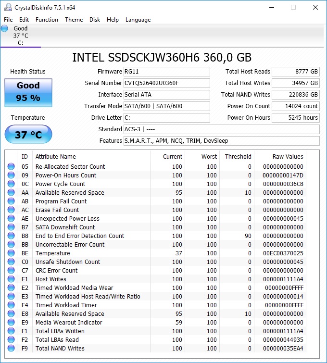327x363 pixels.
Task: Open the Language menu
Action: pyautogui.click(x=138, y=20)
